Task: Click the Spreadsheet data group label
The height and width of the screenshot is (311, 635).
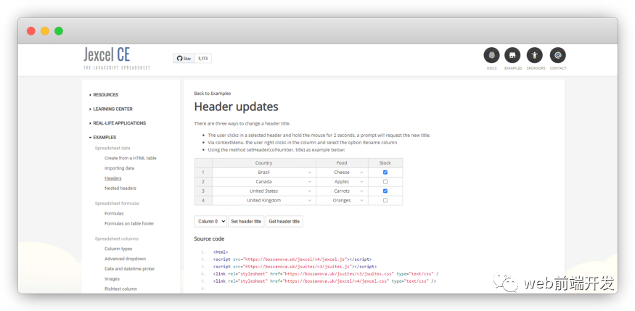Action: [x=112, y=148]
